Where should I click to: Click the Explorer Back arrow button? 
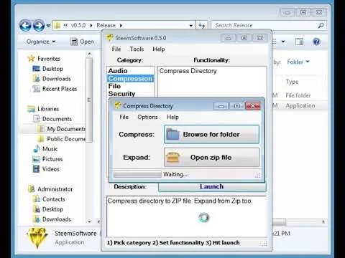tap(25, 25)
